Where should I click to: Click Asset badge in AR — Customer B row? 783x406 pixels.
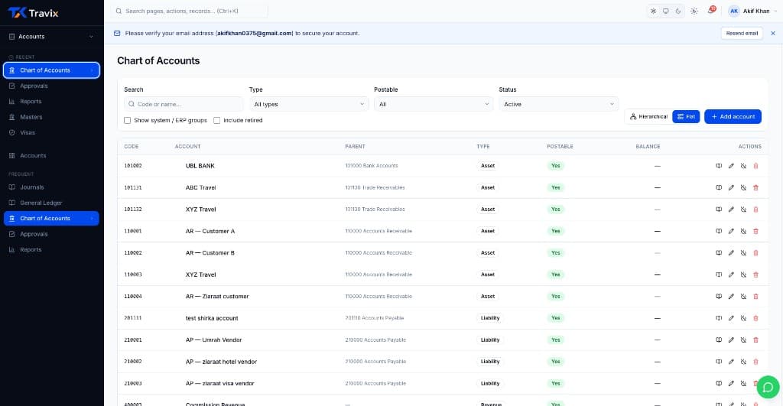point(487,252)
